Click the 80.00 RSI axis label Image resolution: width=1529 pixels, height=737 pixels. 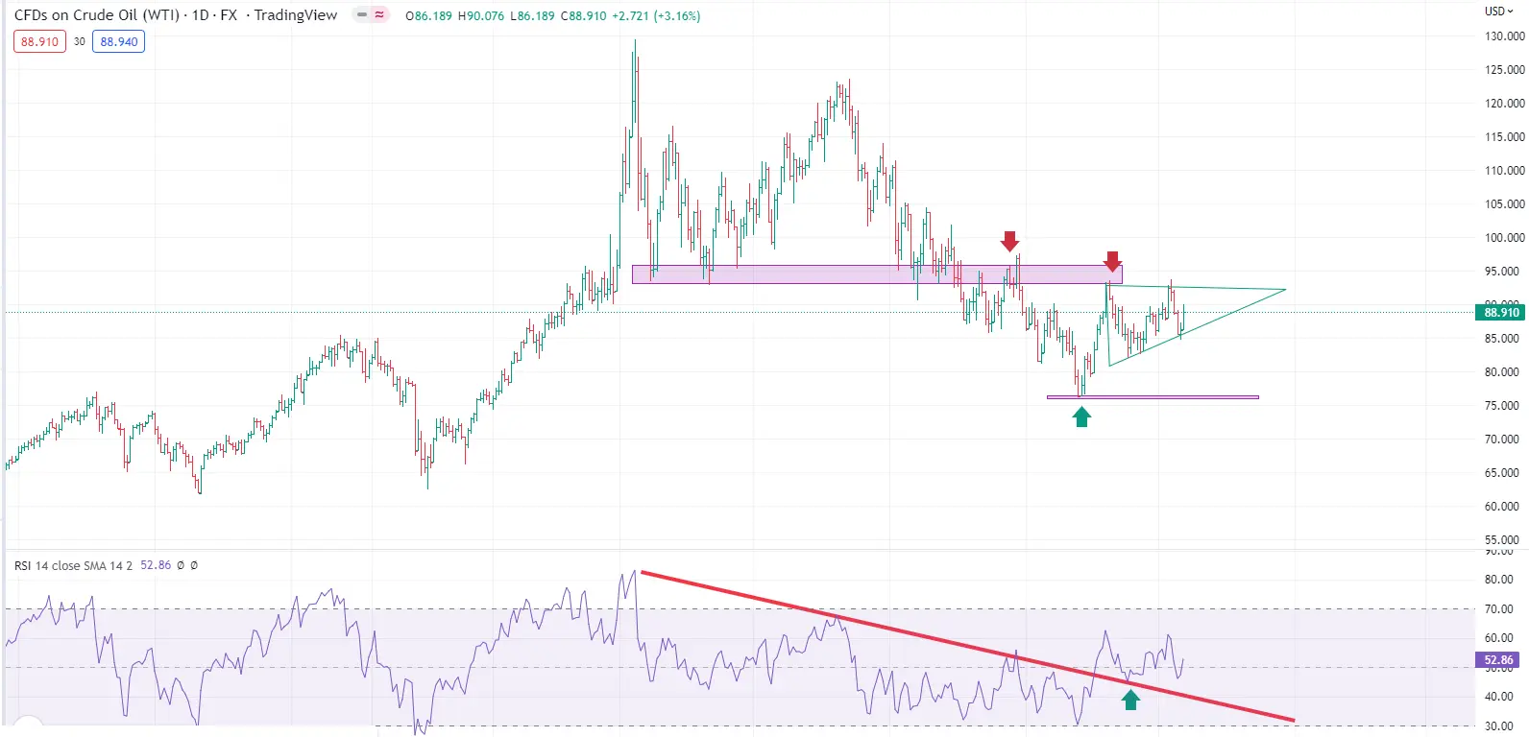[x=1498, y=580]
